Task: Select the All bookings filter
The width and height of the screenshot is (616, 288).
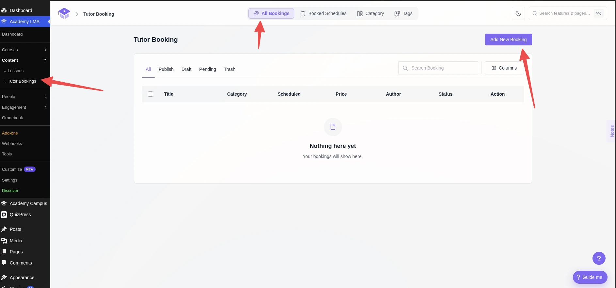Action: coord(148,69)
